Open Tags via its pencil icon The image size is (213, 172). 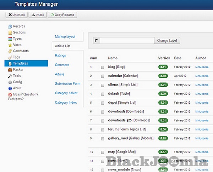point(10,57)
